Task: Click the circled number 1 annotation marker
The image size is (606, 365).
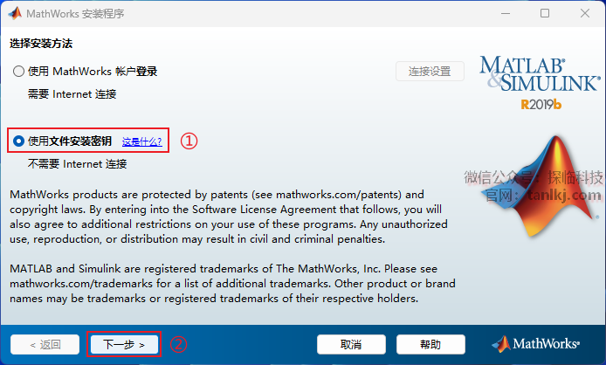Action: click(x=189, y=141)
